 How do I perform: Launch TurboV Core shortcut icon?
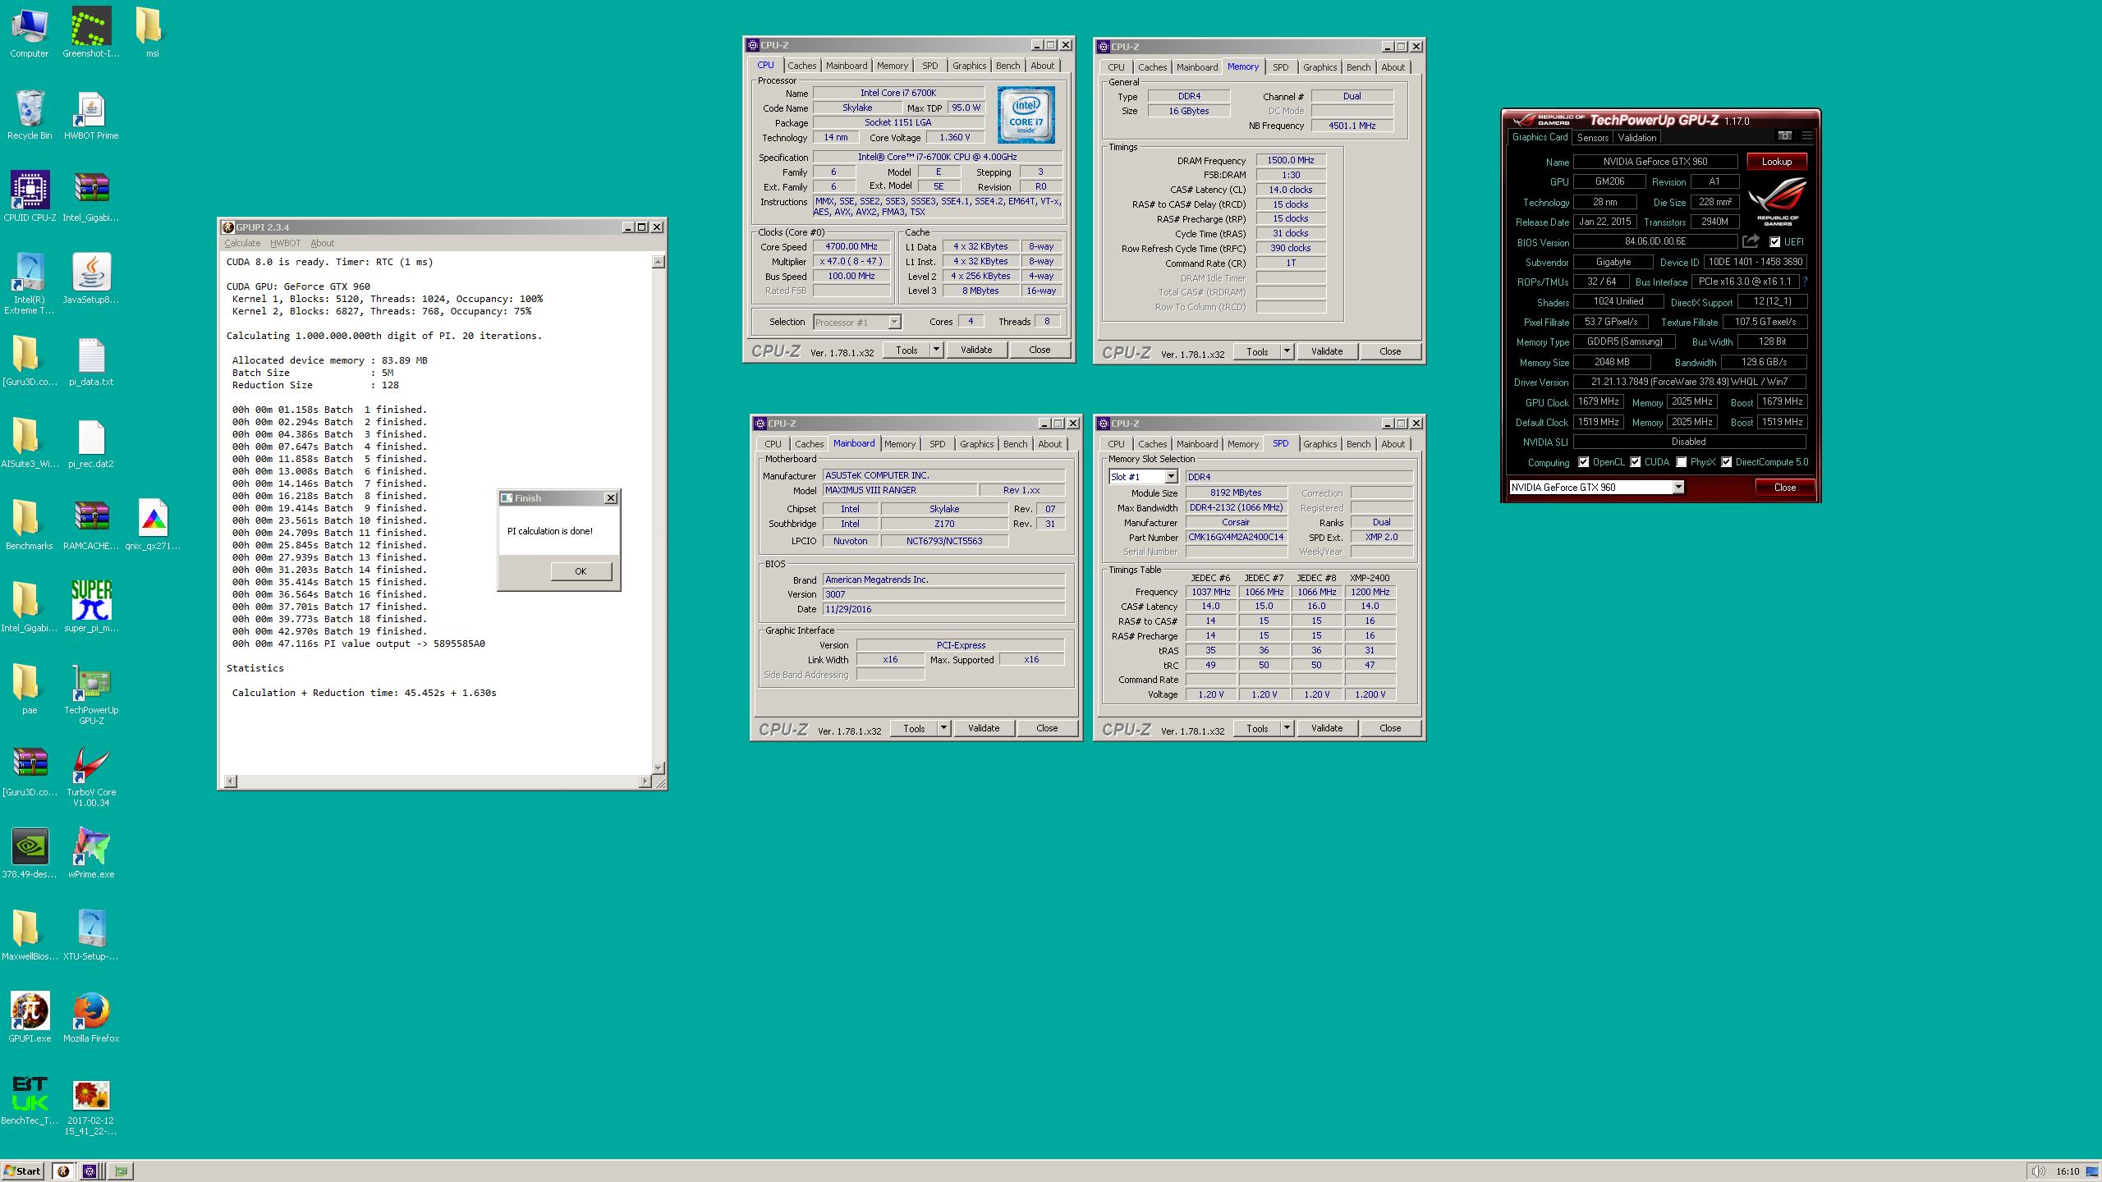pos(91,777)
